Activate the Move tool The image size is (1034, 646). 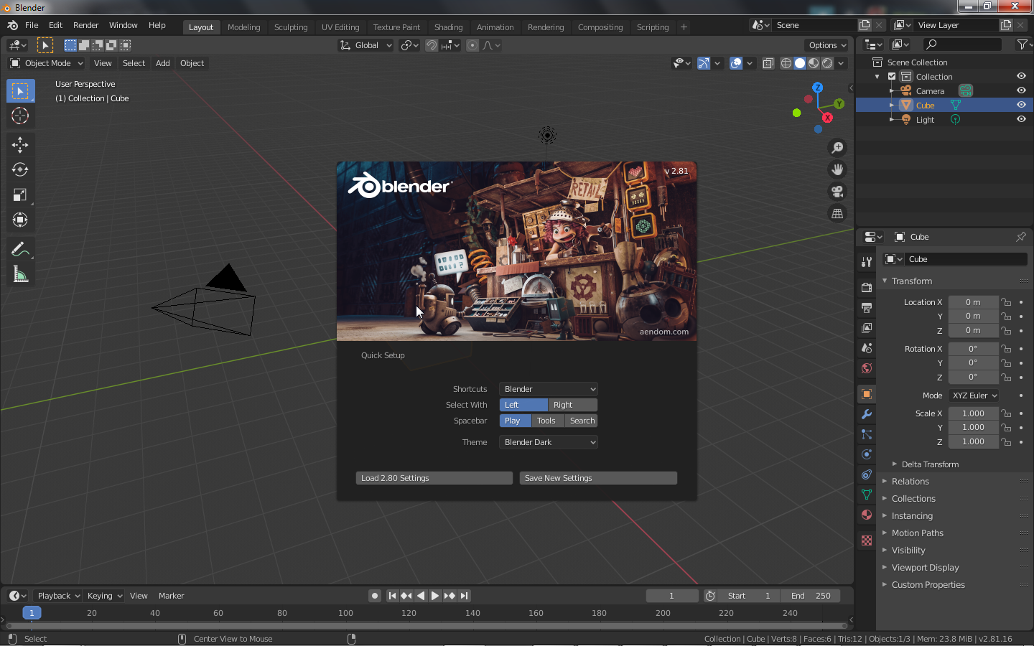(20, 145)
